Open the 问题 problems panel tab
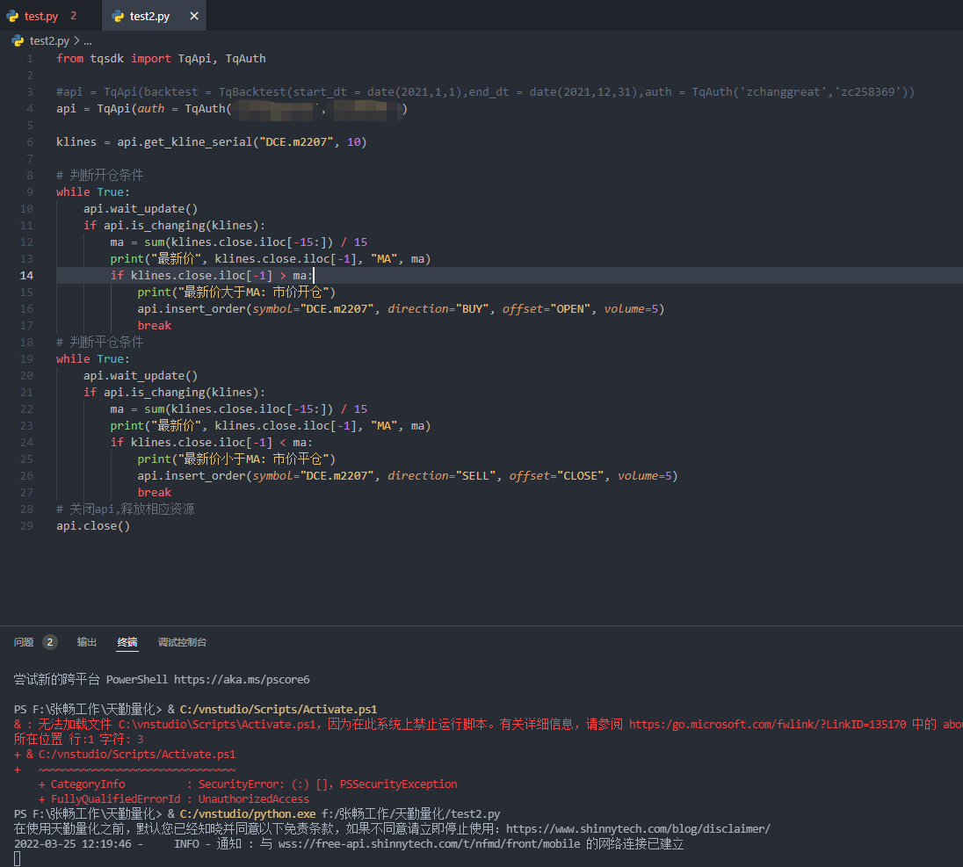The width and height of the screenshot is (963, 867). pyautogui.click(x=24, y=642)
